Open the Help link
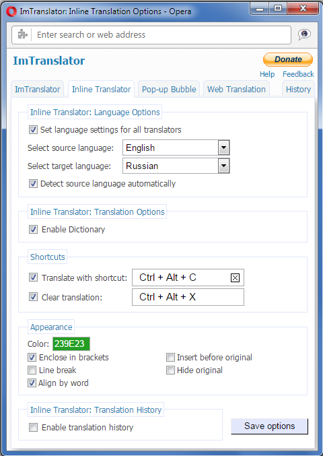Viewport: 323px width, 456px height. click(x=267, y=74)
